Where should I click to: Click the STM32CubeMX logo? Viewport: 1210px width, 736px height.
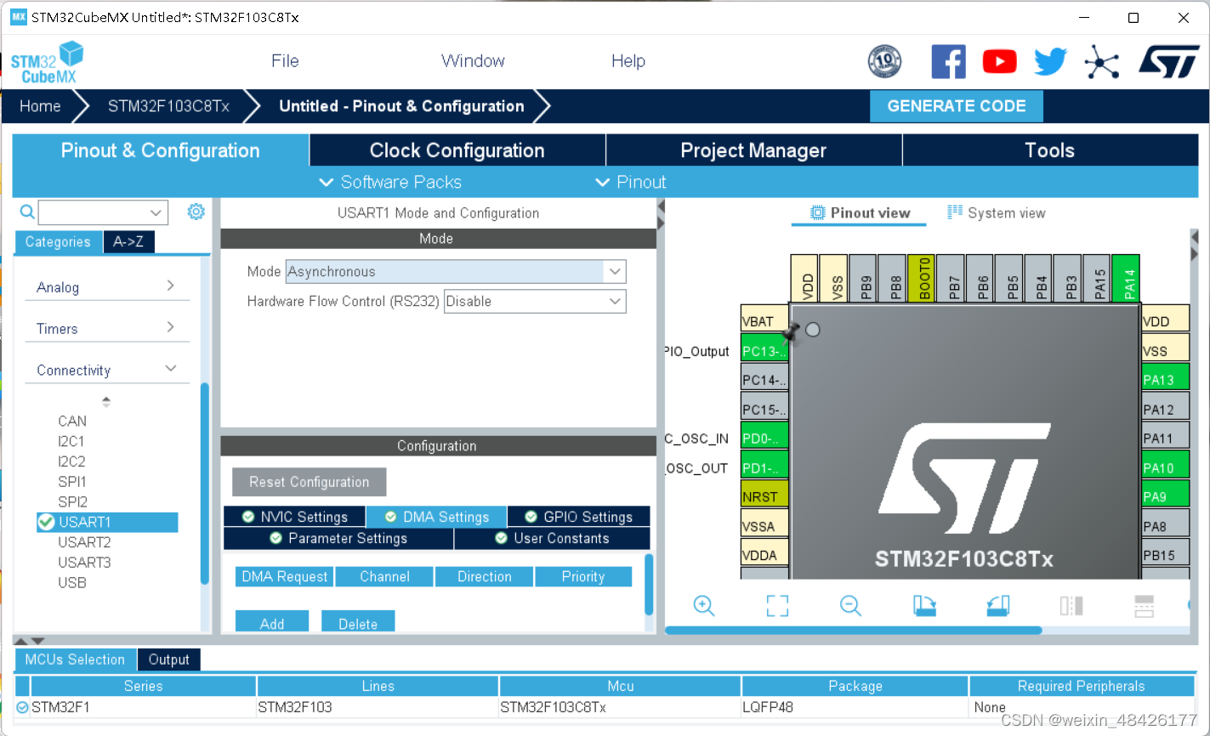point(48,63)
